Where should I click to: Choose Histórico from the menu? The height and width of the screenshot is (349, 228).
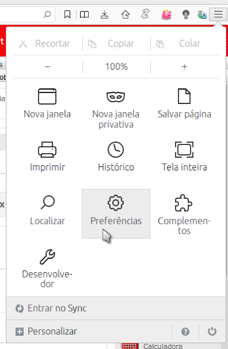tap(116, 156)
